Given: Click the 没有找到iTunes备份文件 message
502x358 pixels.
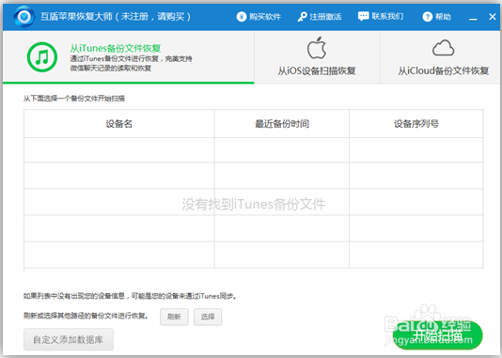Looking at the screenshot, I should point(254,204).
